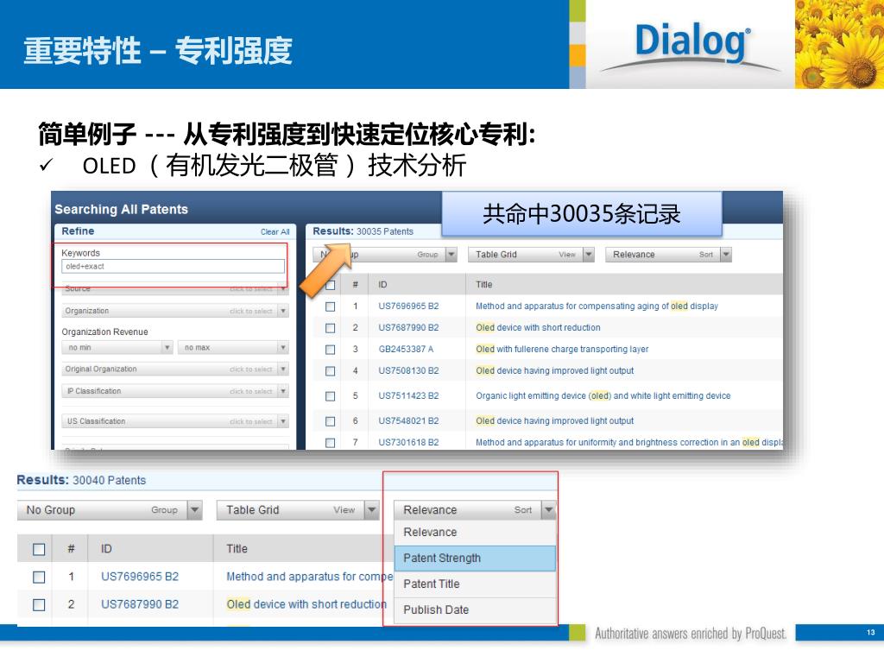The image size is (884, 663).
Task: Open the IP Classification dropdown
Action: coord(174,391)
